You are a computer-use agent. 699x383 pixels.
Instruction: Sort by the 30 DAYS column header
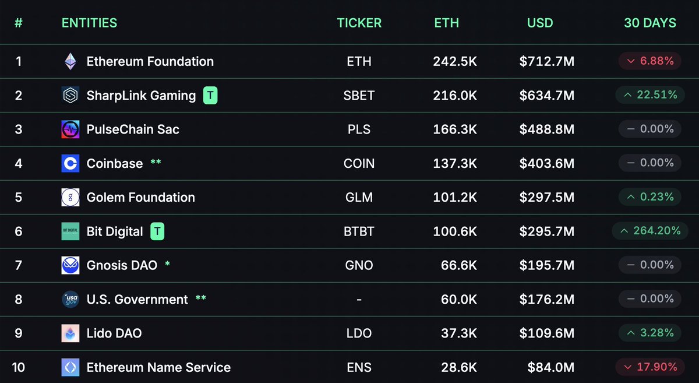click(650, 23)
